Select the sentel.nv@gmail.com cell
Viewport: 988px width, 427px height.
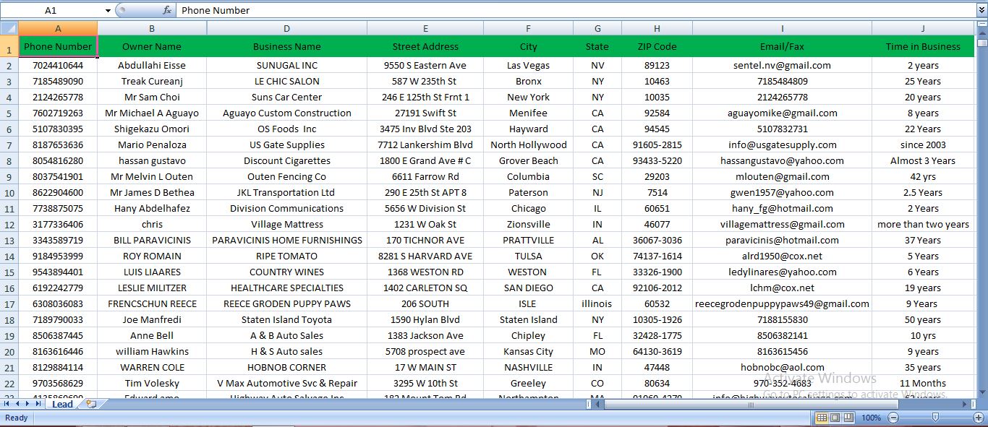coord(782,65)
